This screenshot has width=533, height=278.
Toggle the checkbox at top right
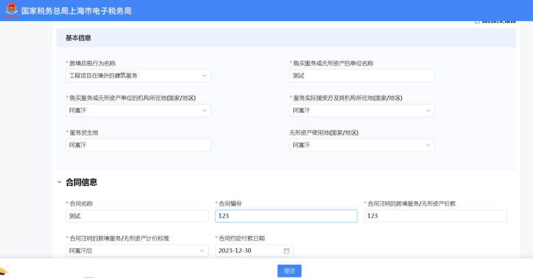(x=477, y=22)
